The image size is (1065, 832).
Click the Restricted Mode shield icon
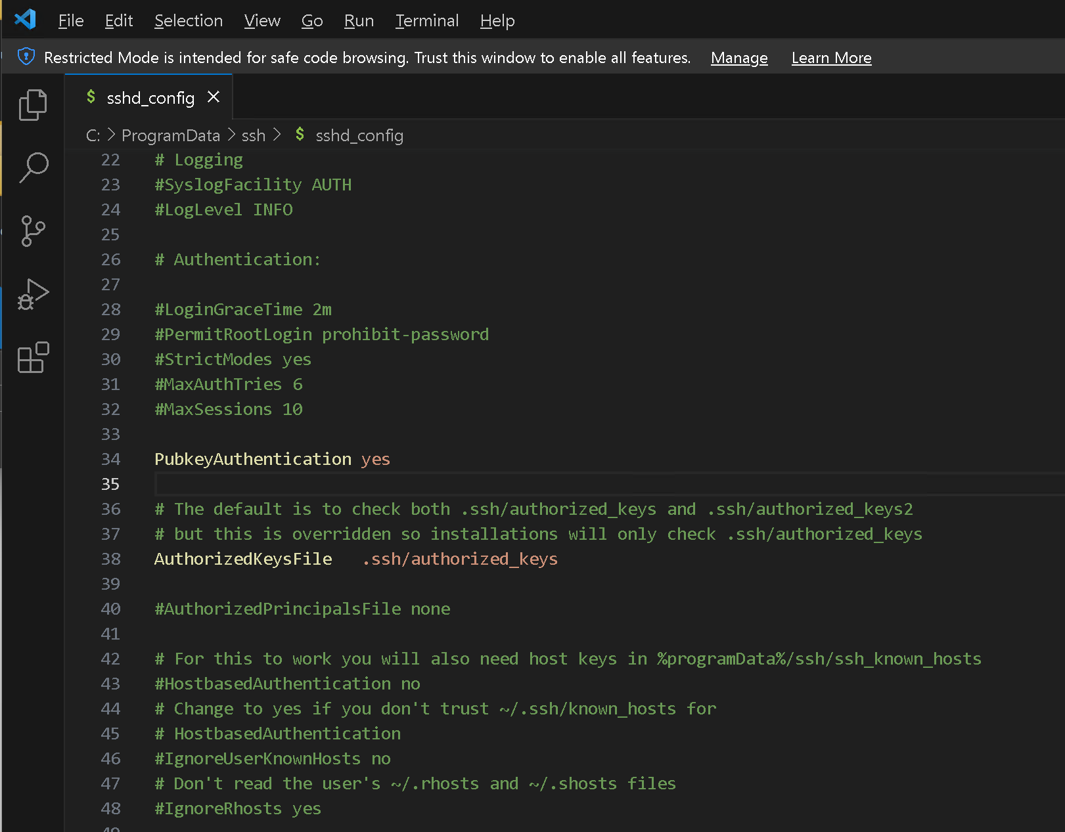coord(26,57)
